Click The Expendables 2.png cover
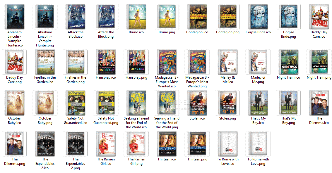Viewport: 332px width, 173px height. point(75,144)
